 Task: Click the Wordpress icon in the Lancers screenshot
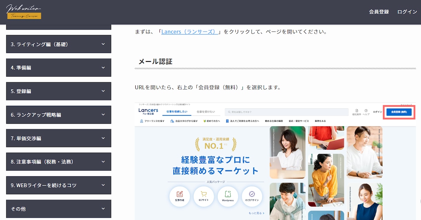[x=228, y=196]
